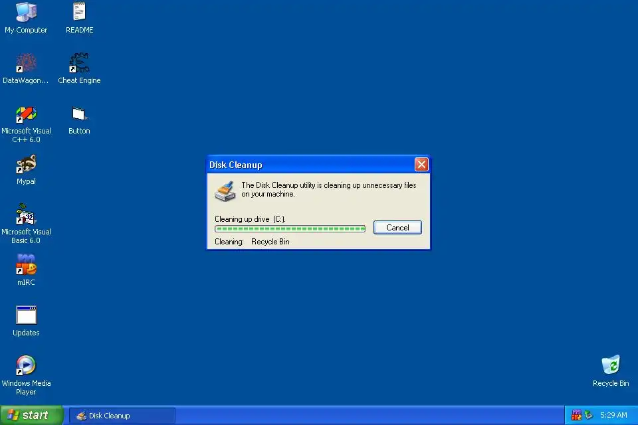This screenshot has height=425, width=638.
Task: Click the Disk Cleanup taskbar button
Action: coord(122,416)
